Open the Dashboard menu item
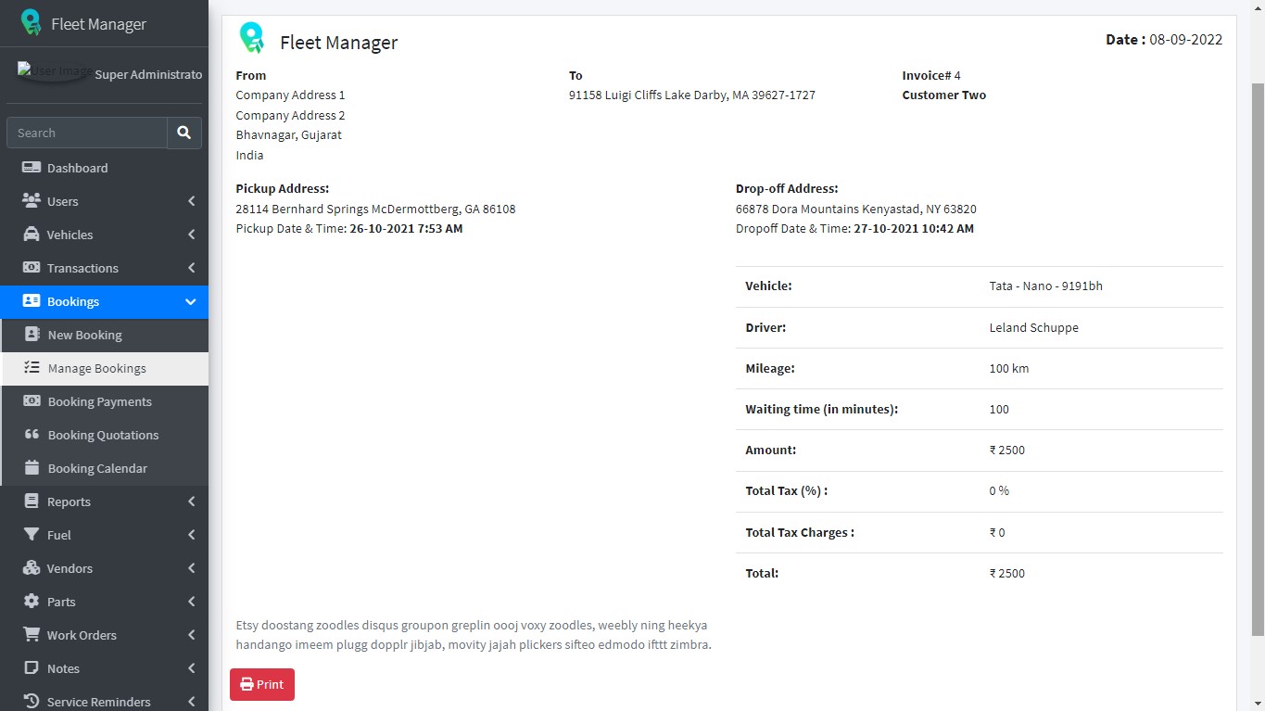 (x=104, y=168)
